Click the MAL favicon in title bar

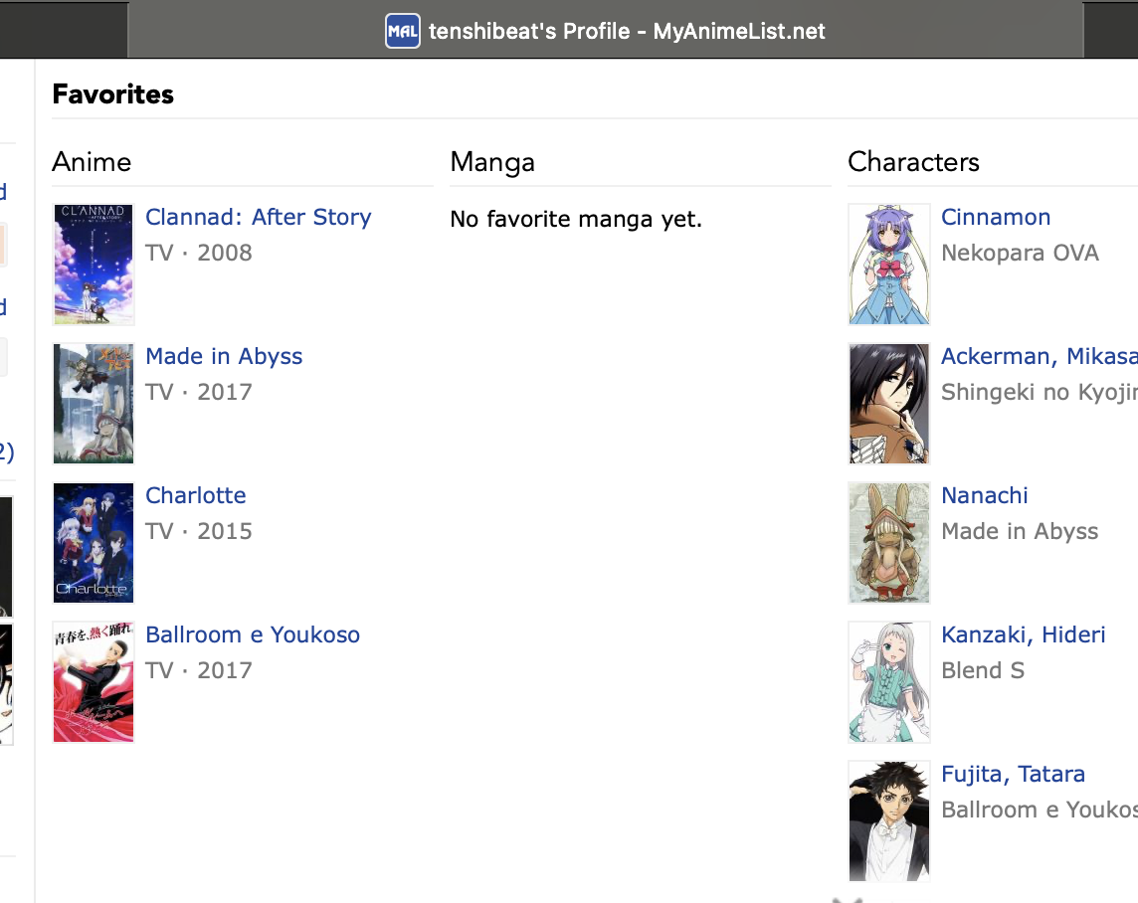402,31
